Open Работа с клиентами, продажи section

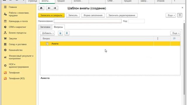click(x=19, y=14)
